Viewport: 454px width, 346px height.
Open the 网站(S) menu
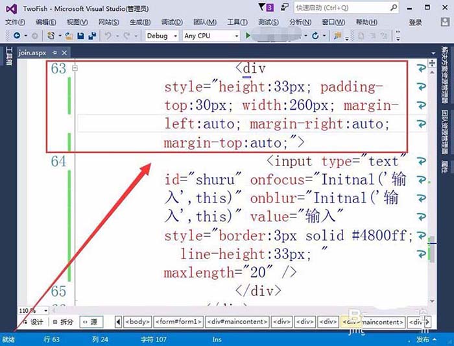point(108,22)
